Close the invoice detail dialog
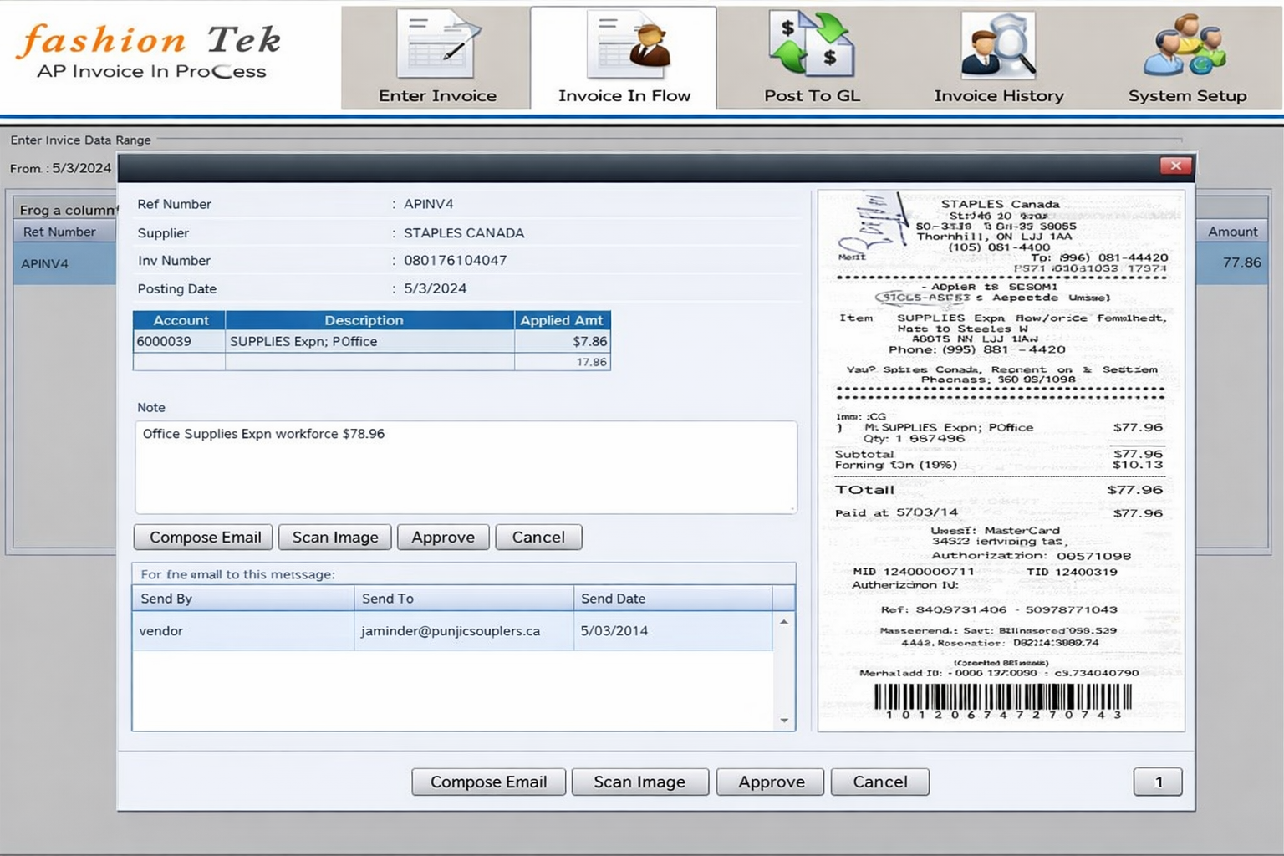 coord(1175,166)
